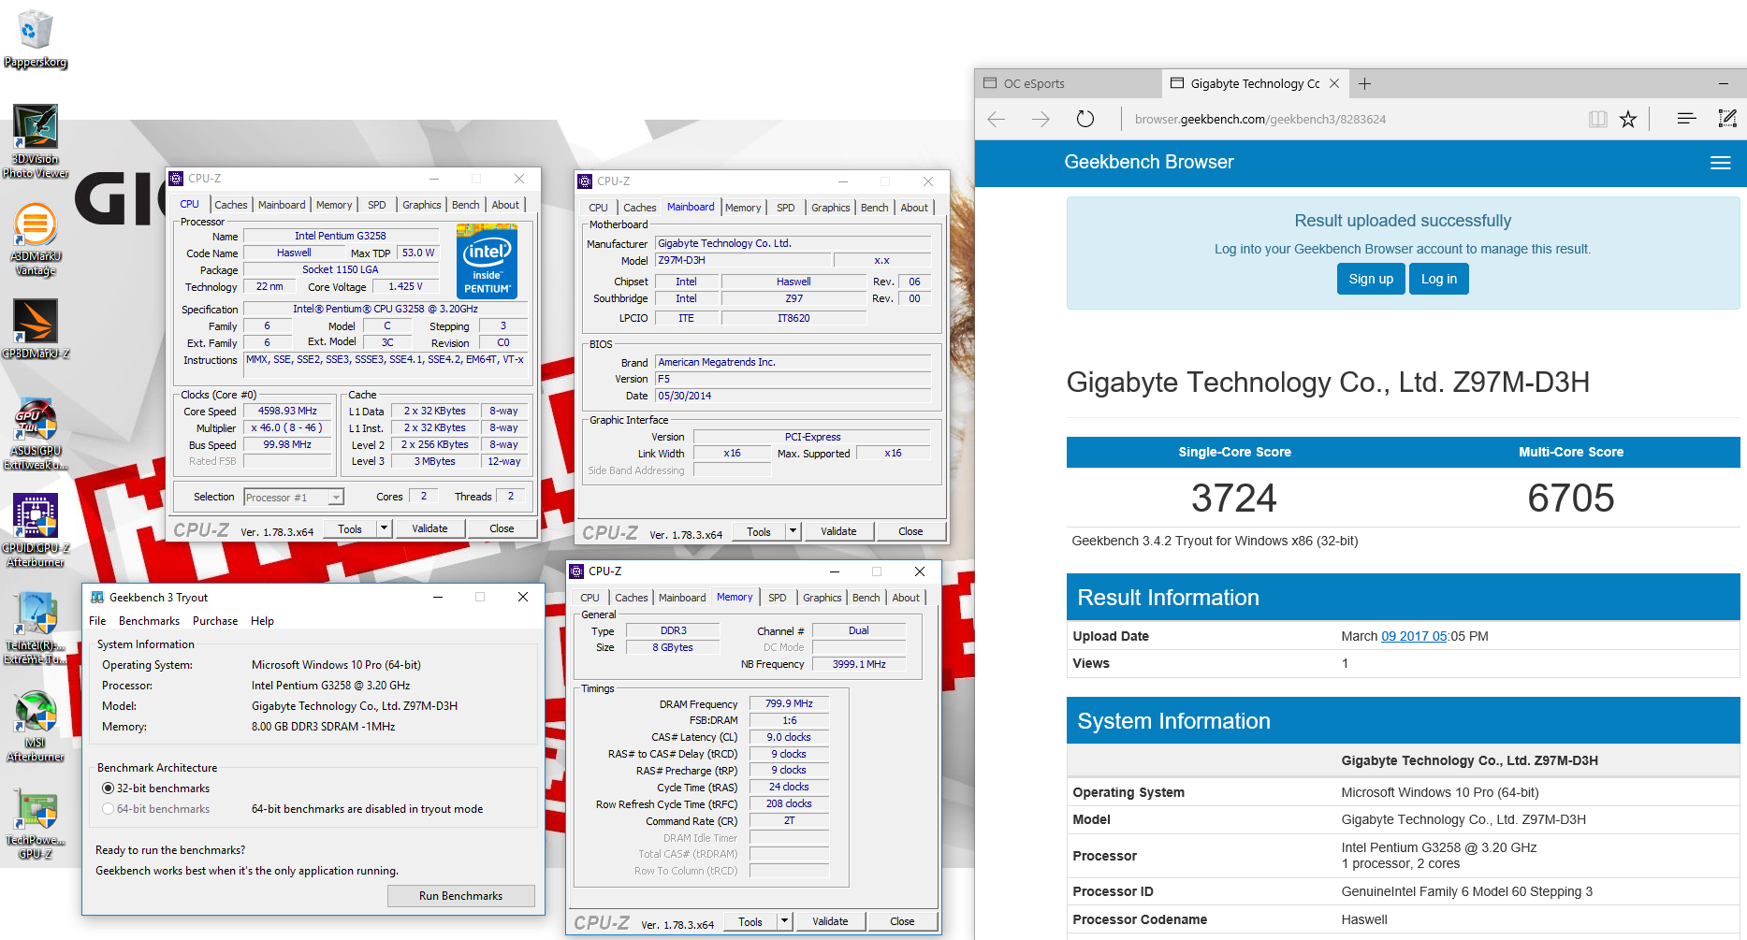Click the CAS# Latency 9.0 clocks value
The height and width of the screenshot is (940, 1747).
click(789, 737)
